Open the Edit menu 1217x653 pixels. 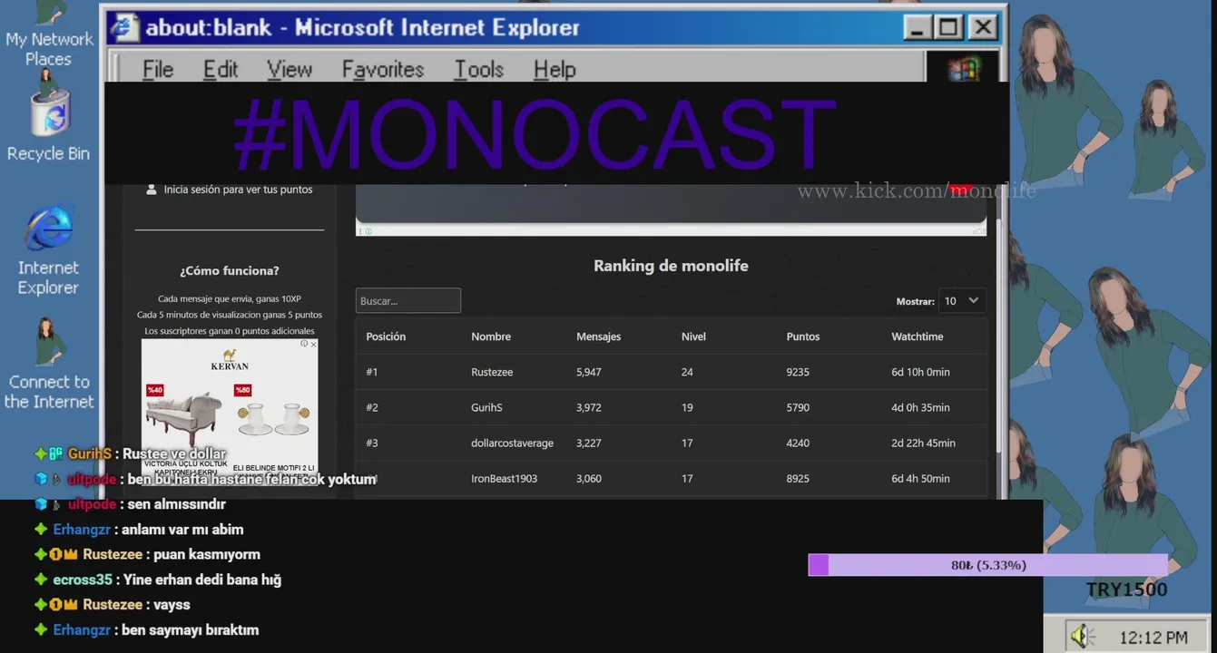[x=221, y=69]
